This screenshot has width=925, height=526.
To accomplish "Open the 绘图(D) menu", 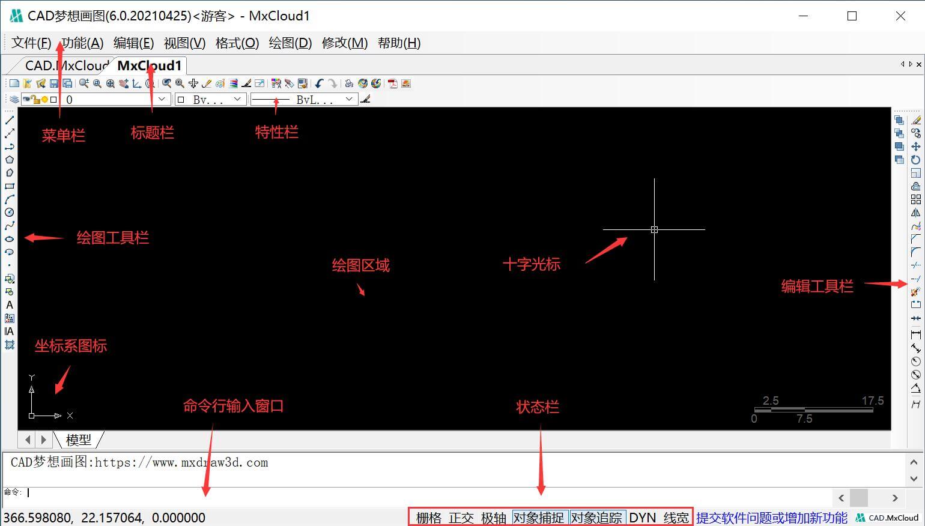I will click(291, 43).
